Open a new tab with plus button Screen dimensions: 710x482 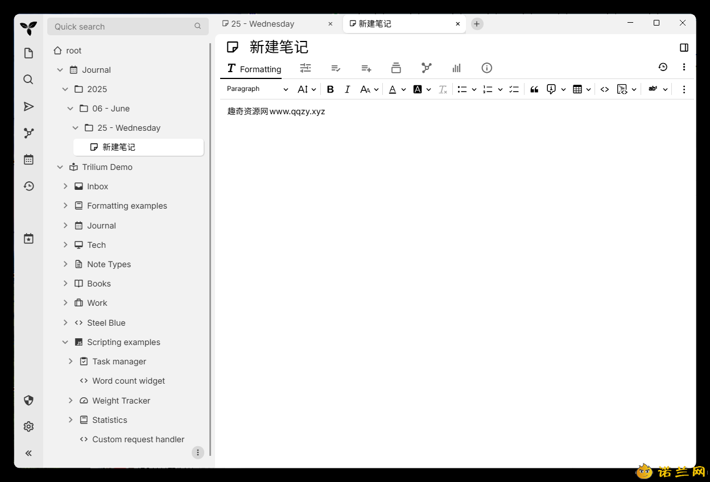click(477, 24)
